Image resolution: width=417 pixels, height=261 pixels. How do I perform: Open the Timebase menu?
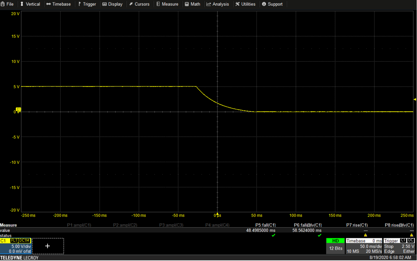tap(58, 4)
